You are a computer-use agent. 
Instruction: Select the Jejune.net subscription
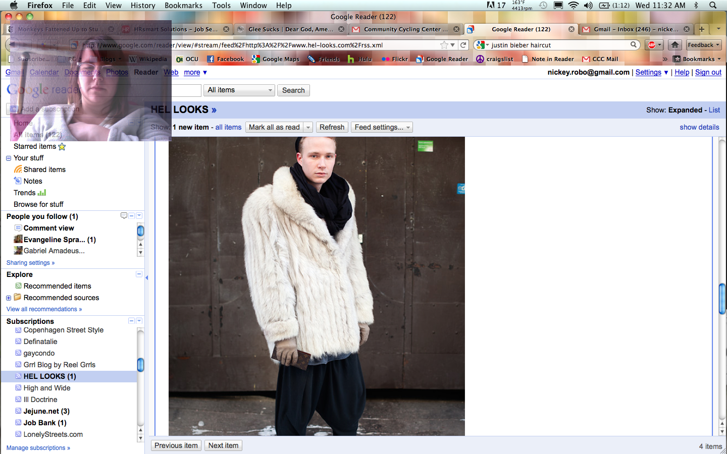pyautogui.click(x=46, y=411)
